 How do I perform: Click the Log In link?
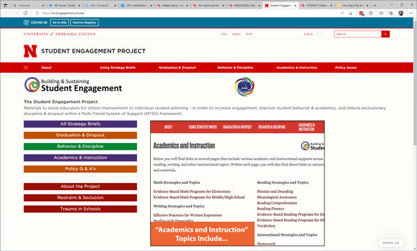[x=309, y=34]
